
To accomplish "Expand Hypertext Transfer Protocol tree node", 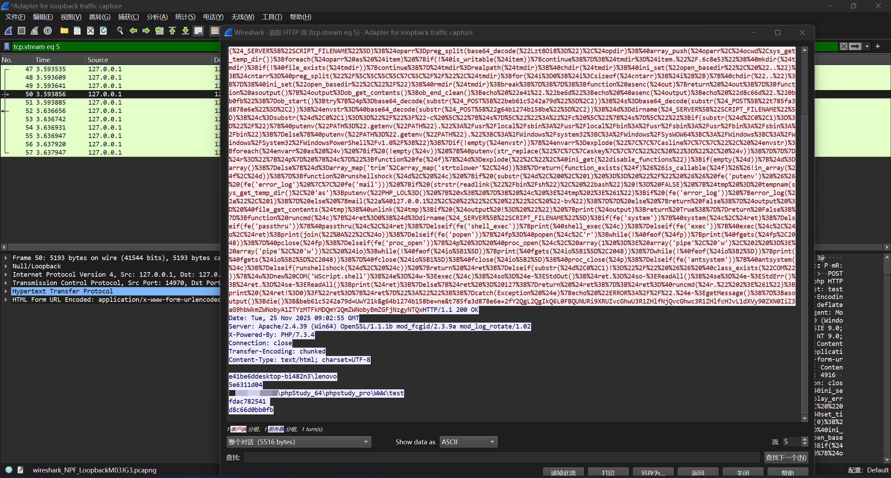I will point(6,291).
